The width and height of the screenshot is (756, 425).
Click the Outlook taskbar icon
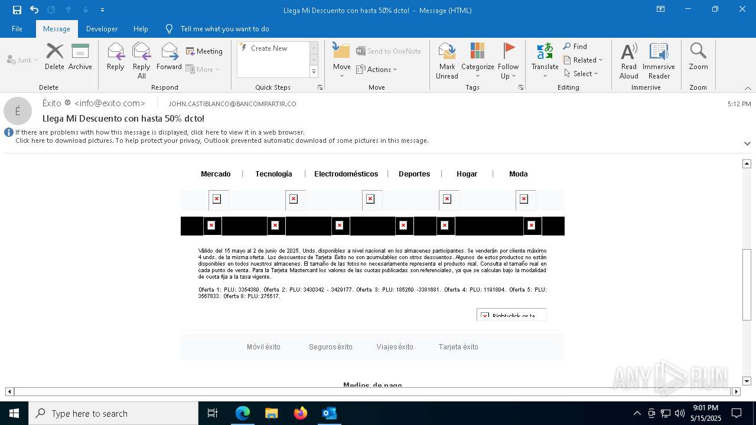tap(329, 413)
